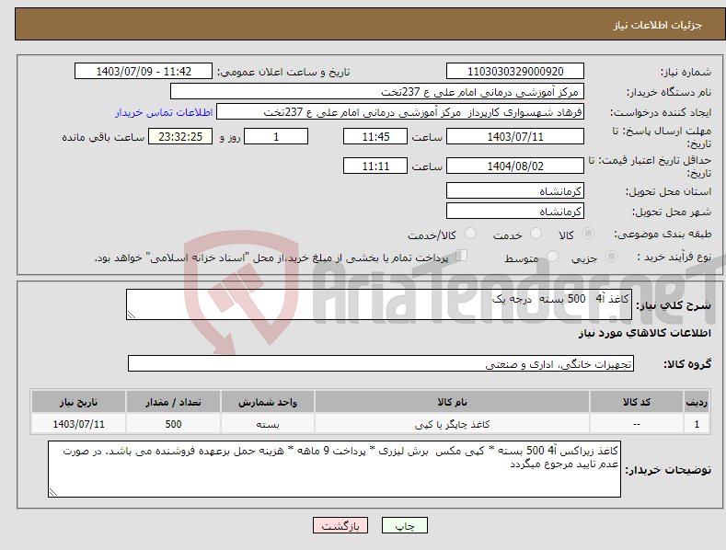This screenshot has height=550, width=726.
Task: Click the delivery province field کرمانشاه
Action: [x=515, y=190]
